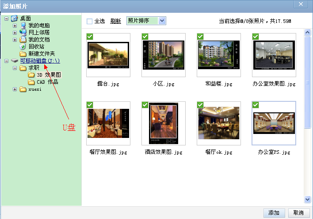The image size is (313, 219).
Task: Open the photo sorting (照片排序) dropdown
Action: (162, 21)
